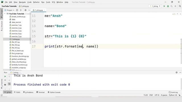Change UTF-8 file encoding in status bar
The width and height of the screenshot is (182, 102).
click(157, 95)
